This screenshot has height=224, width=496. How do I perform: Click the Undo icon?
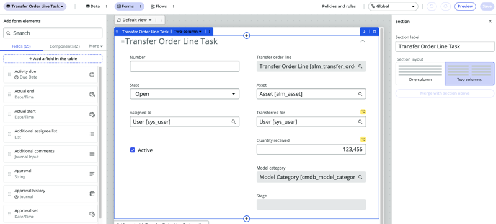click(432, 6)
